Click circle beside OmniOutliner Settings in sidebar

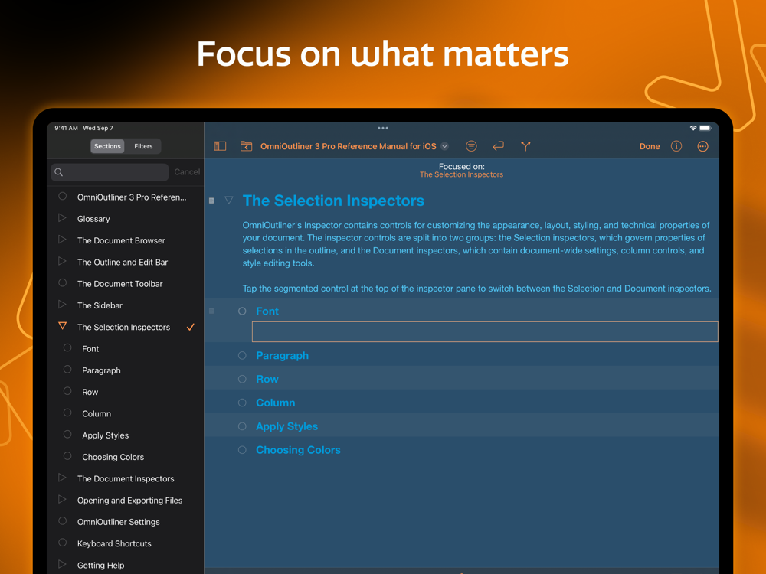pyautogui.click(x=63, y=520)
